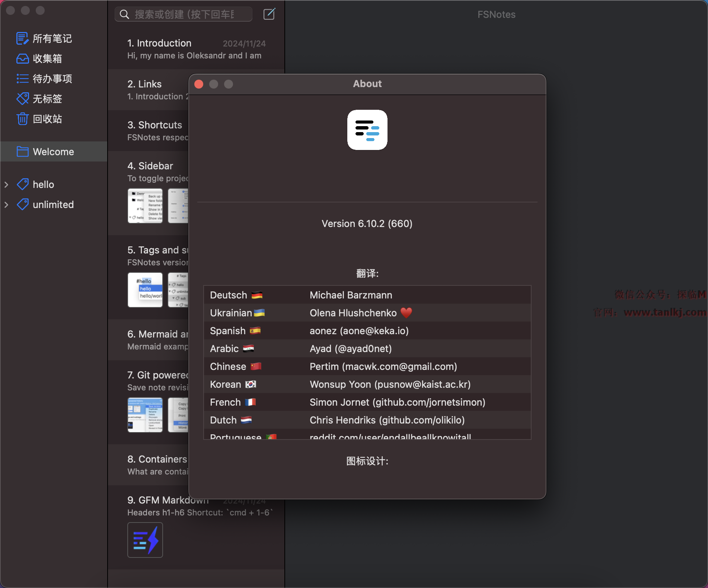Screen dimensions: 708x588
Task: Open the note "1. Introduction"
Action: point(196,49)
